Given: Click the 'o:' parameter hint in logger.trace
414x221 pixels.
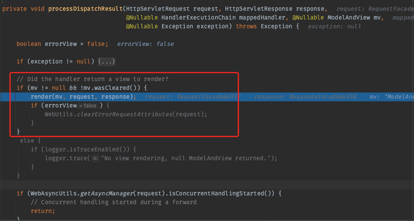Looking at the screenshot, I should point(95,158).
